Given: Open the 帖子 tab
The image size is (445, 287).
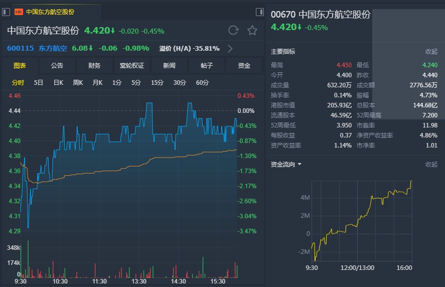Looking at the screenshot, I should (207, 66).
